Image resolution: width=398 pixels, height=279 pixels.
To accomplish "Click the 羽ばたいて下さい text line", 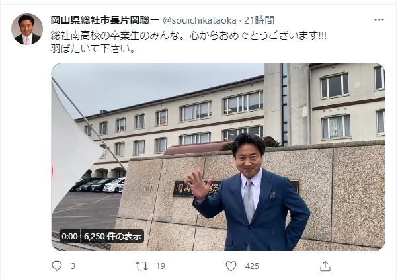I will pyautogui.click(x=93, y=48).
